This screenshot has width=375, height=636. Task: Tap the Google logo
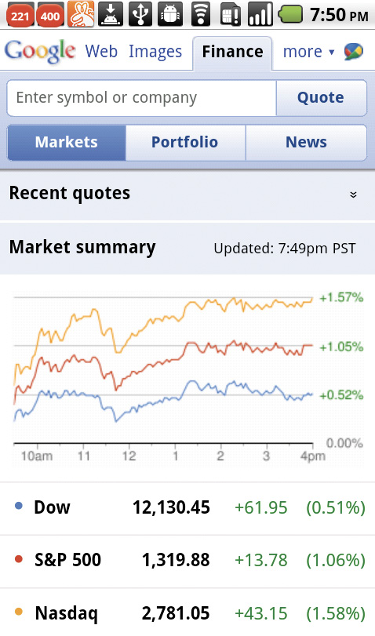coord(40,52)
